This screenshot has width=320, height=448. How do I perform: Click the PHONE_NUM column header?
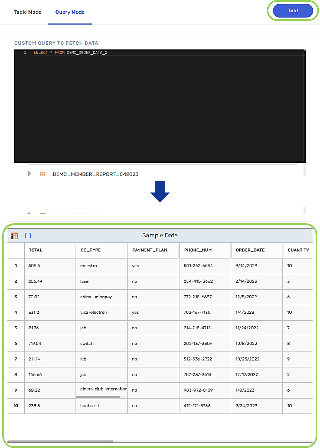coord(205,250)
